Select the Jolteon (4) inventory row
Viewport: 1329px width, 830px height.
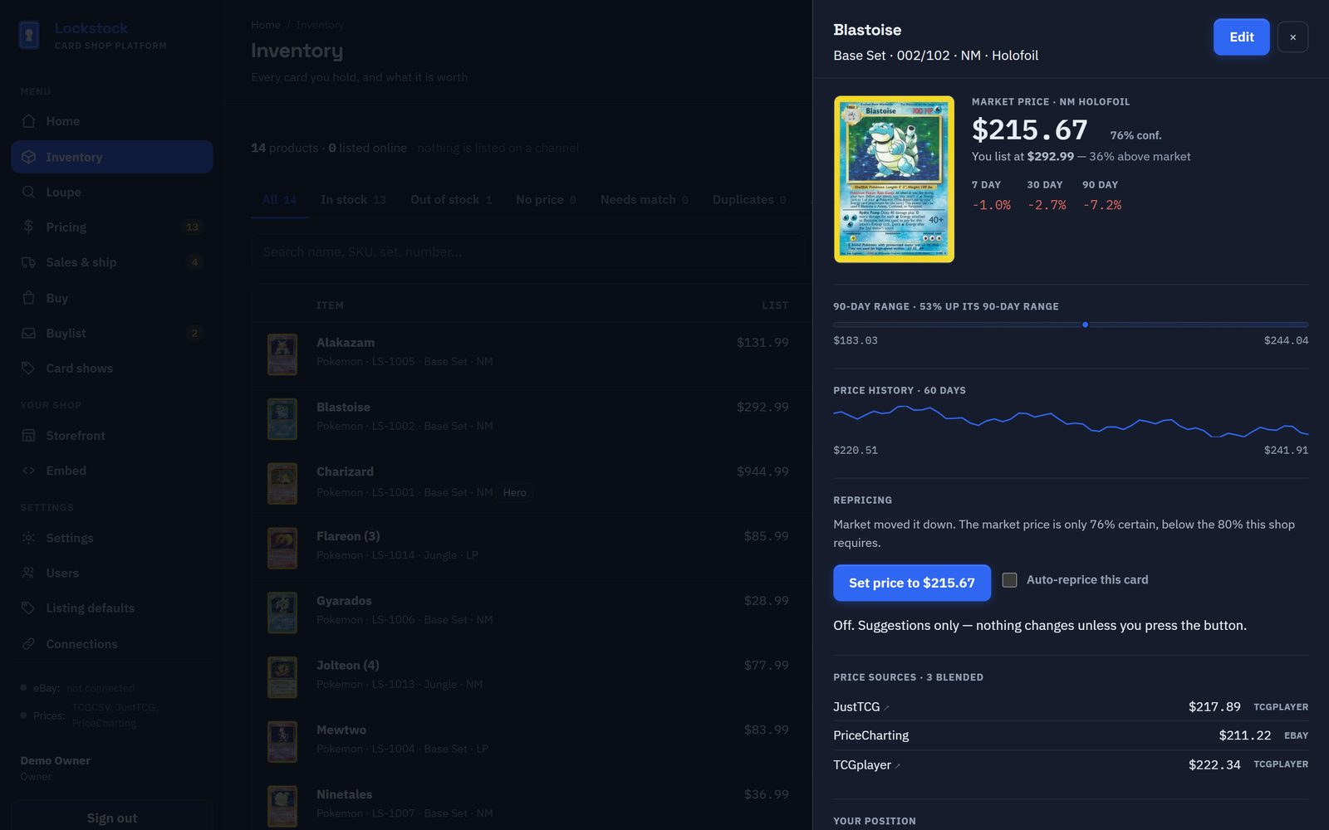coord(532,676)
